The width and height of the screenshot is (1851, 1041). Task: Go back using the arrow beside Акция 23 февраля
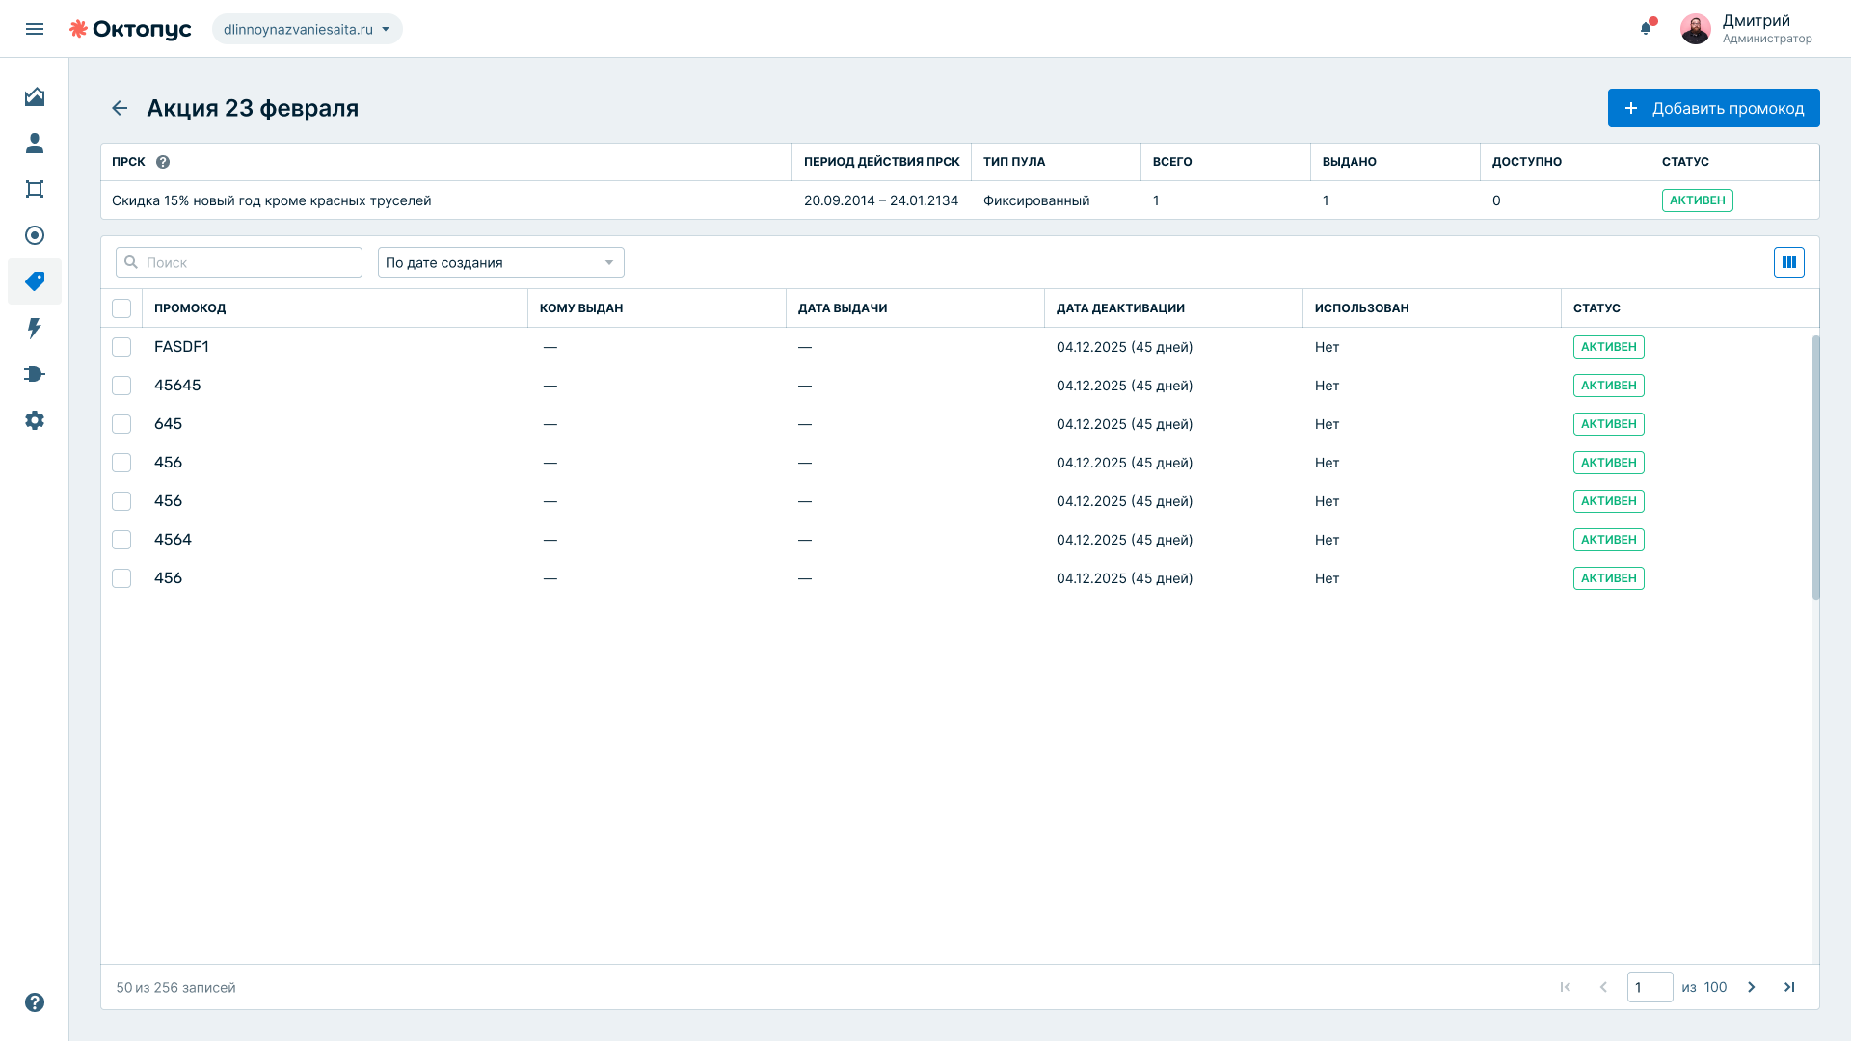coord(120,108)
